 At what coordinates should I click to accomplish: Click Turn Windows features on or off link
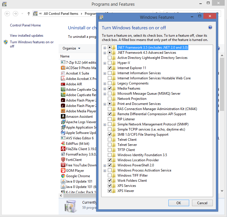(x=32, y=44)
